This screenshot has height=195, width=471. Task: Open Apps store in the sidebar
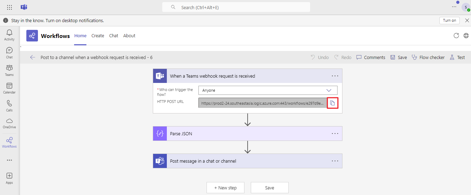point(9,178)
